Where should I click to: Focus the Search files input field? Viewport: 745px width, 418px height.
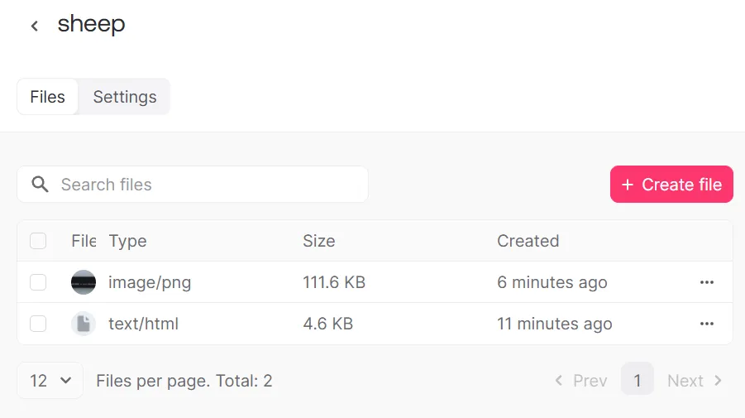(193, 185)
